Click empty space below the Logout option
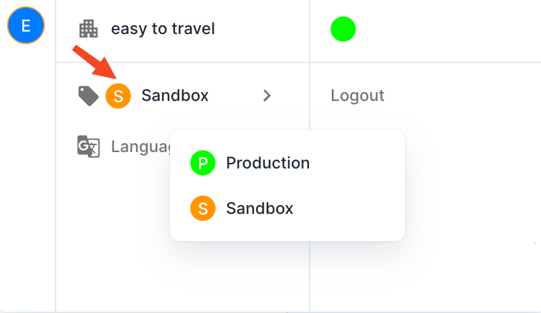The image size is (541, 313). tap(468, 189)
